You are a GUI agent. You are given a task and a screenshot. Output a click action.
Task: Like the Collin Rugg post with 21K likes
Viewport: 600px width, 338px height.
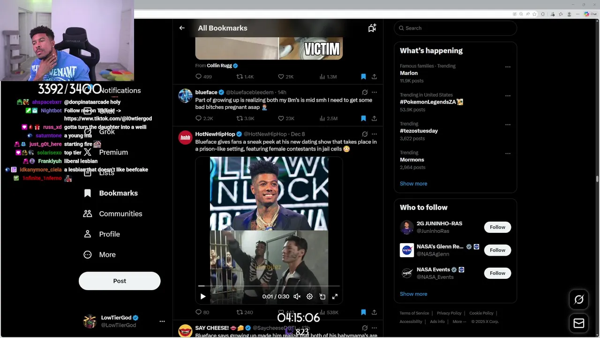click(x=285, y=77)
